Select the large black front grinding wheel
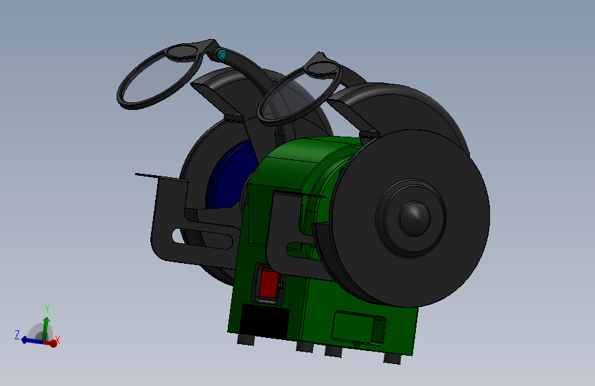This screenshot has width=595, height=386. (x=410, y=218)
